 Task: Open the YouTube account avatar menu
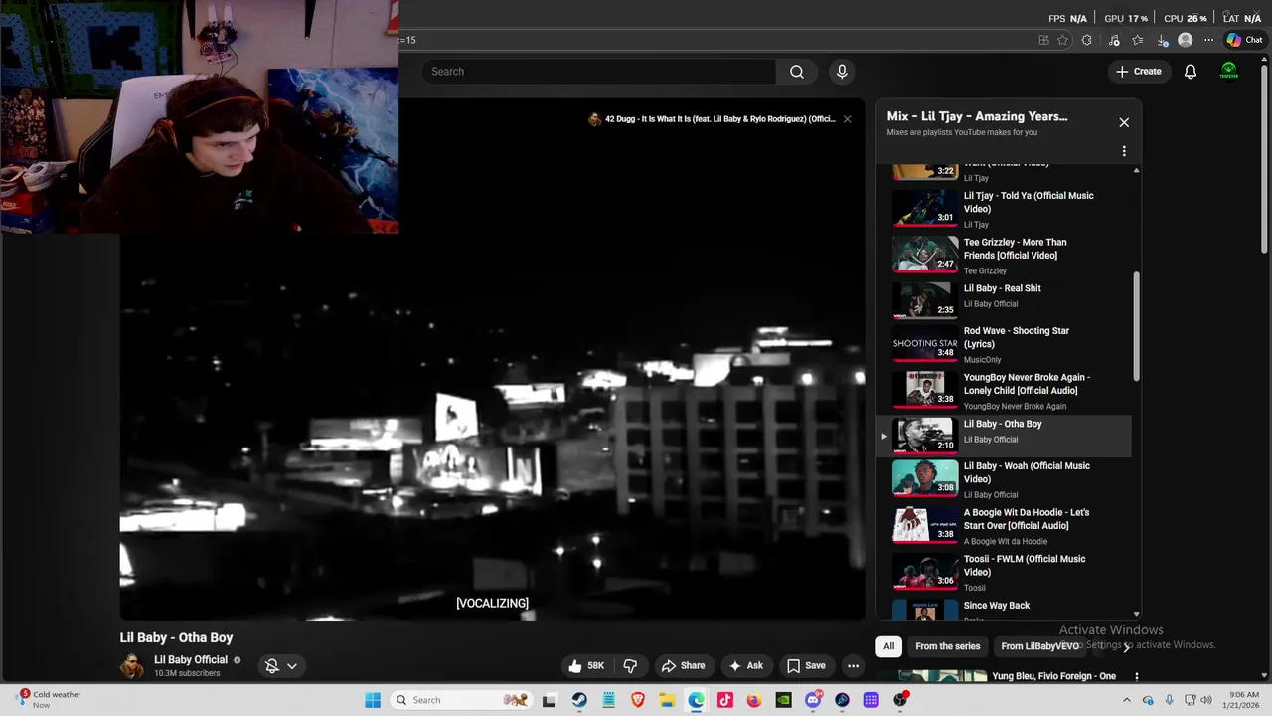[1229, 71]
